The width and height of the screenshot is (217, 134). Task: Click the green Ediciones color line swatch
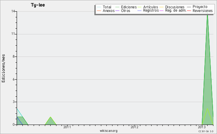(x=117, y=7)
